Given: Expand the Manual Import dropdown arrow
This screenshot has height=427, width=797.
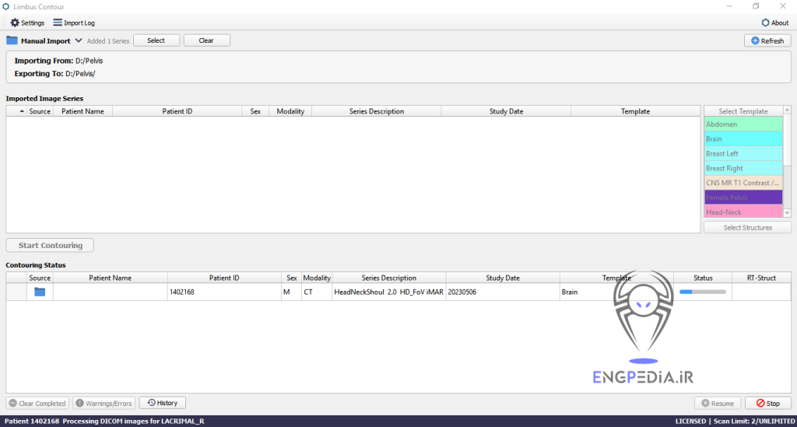Looking at the screenshot, I should (x=79, y=40).
